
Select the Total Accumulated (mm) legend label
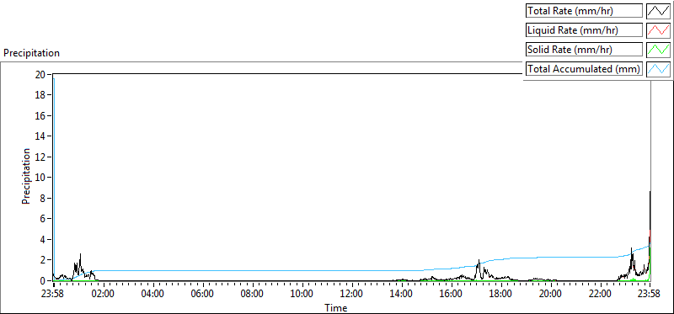click(584, 68)
